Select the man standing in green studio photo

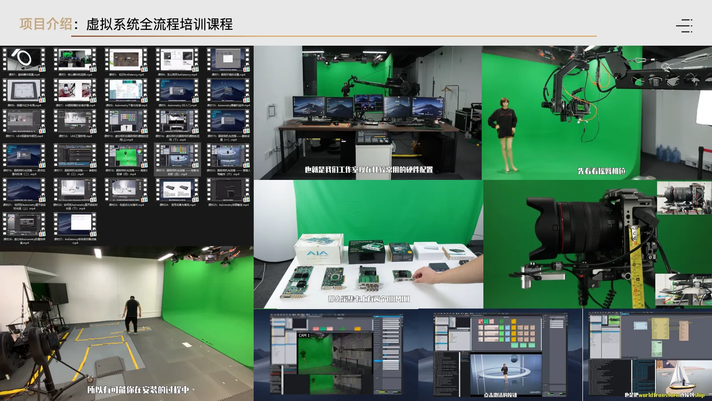[127, 323]
